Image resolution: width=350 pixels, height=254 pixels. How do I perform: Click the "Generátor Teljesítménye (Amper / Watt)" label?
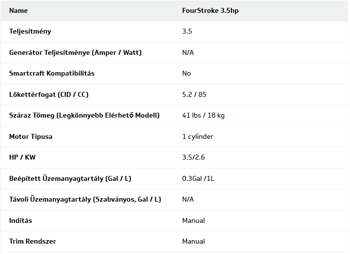coord(75,52)
